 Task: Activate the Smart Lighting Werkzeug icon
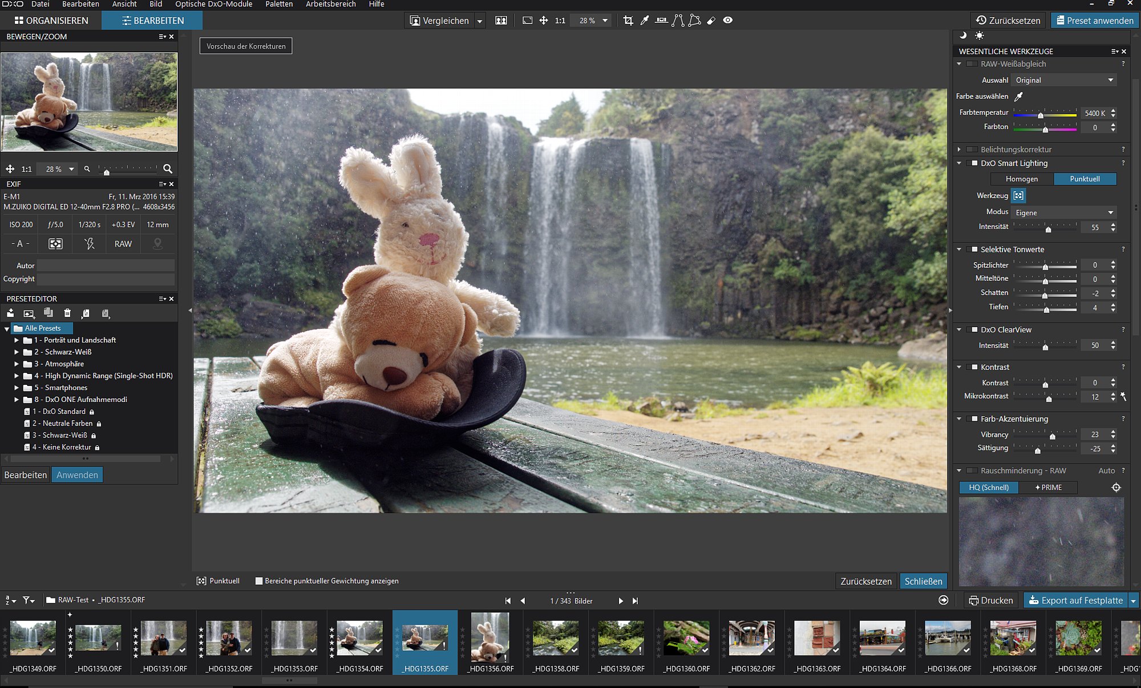pyautogui.click(x=1018, y=196)
